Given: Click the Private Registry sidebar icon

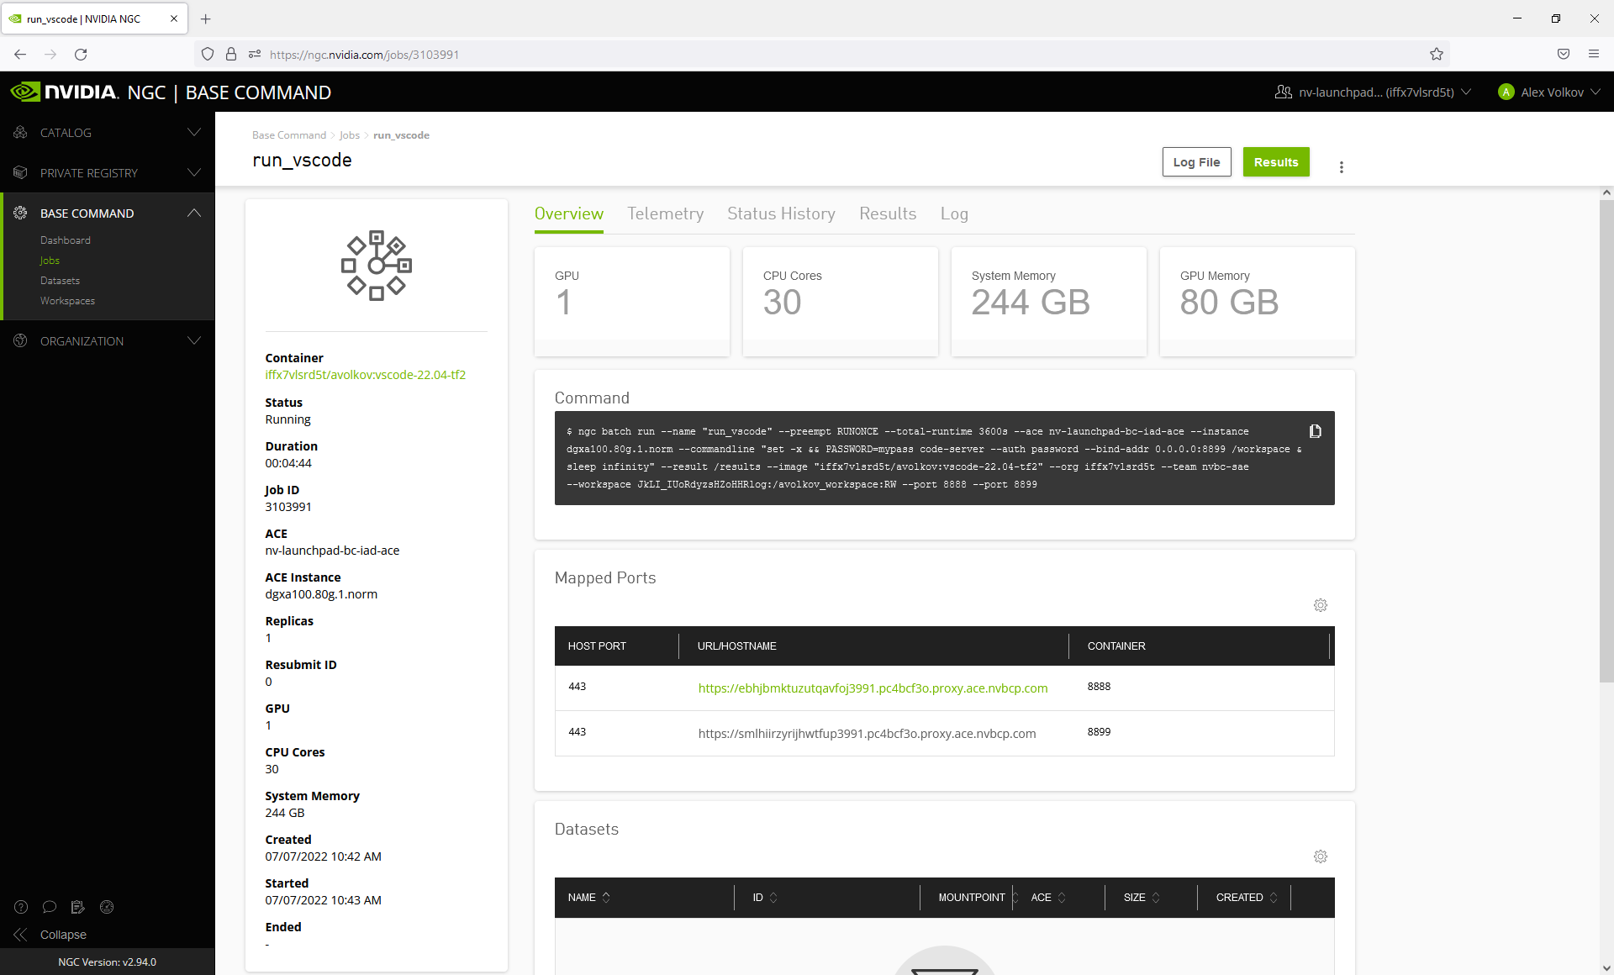Looking at the screenshot, I should (21, 172).
